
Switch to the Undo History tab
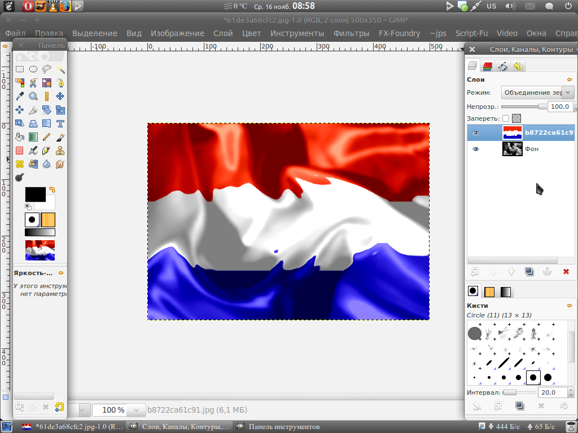tap(518, 67)
